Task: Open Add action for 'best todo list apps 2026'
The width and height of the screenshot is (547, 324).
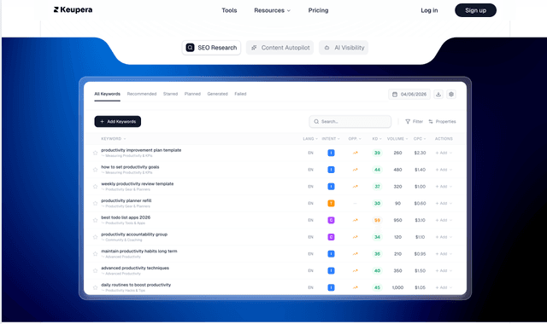Action: coord(444,220)
